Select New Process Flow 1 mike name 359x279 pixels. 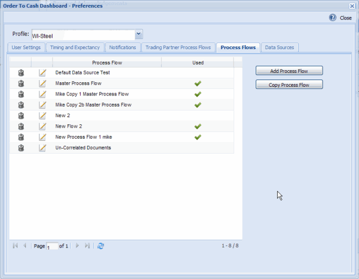pos(83,137)
